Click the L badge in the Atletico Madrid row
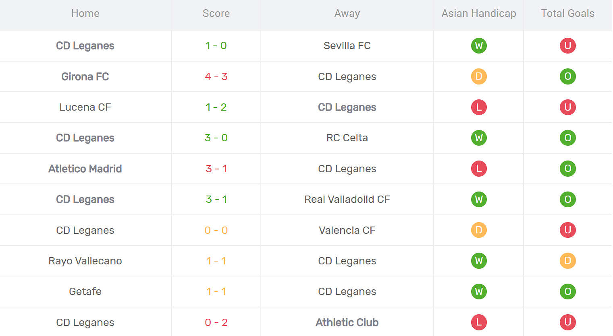The width and height of the screenshot is (613, 336). (479, 169)
